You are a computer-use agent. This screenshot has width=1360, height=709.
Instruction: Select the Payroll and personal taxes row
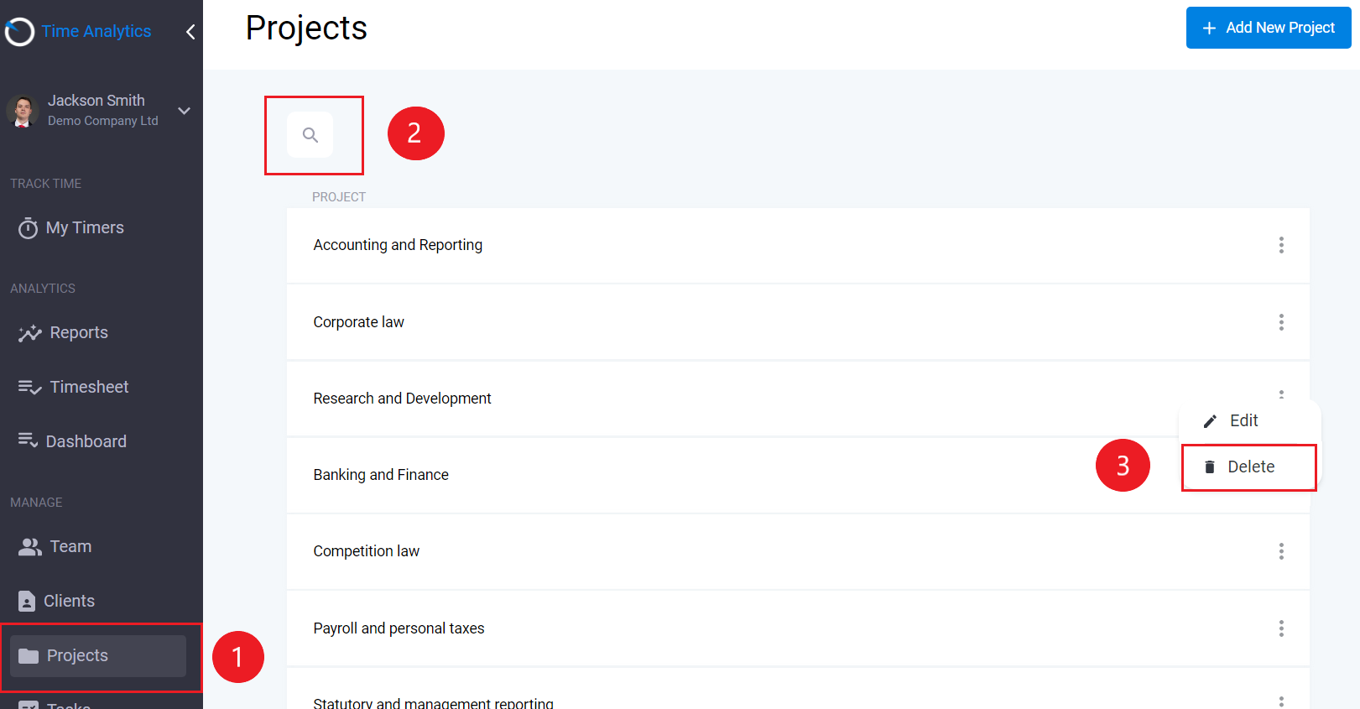(798, 628)
